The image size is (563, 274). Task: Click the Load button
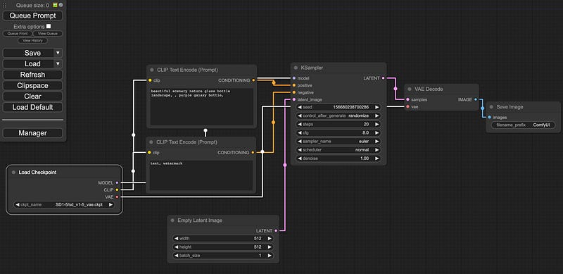[28, 63]
